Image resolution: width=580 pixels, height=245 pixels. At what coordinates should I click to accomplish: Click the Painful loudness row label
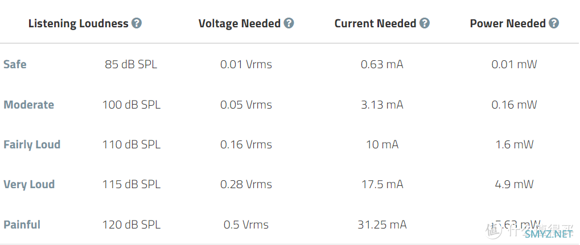(22, 225)
